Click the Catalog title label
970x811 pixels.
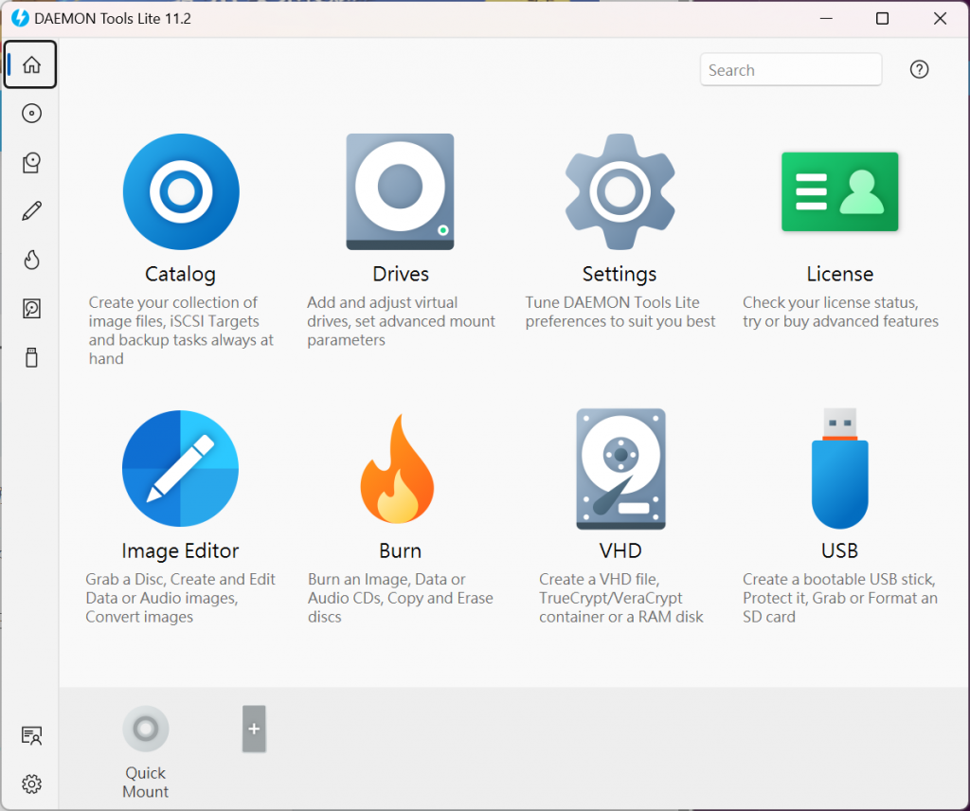click(x=180, y=274)
